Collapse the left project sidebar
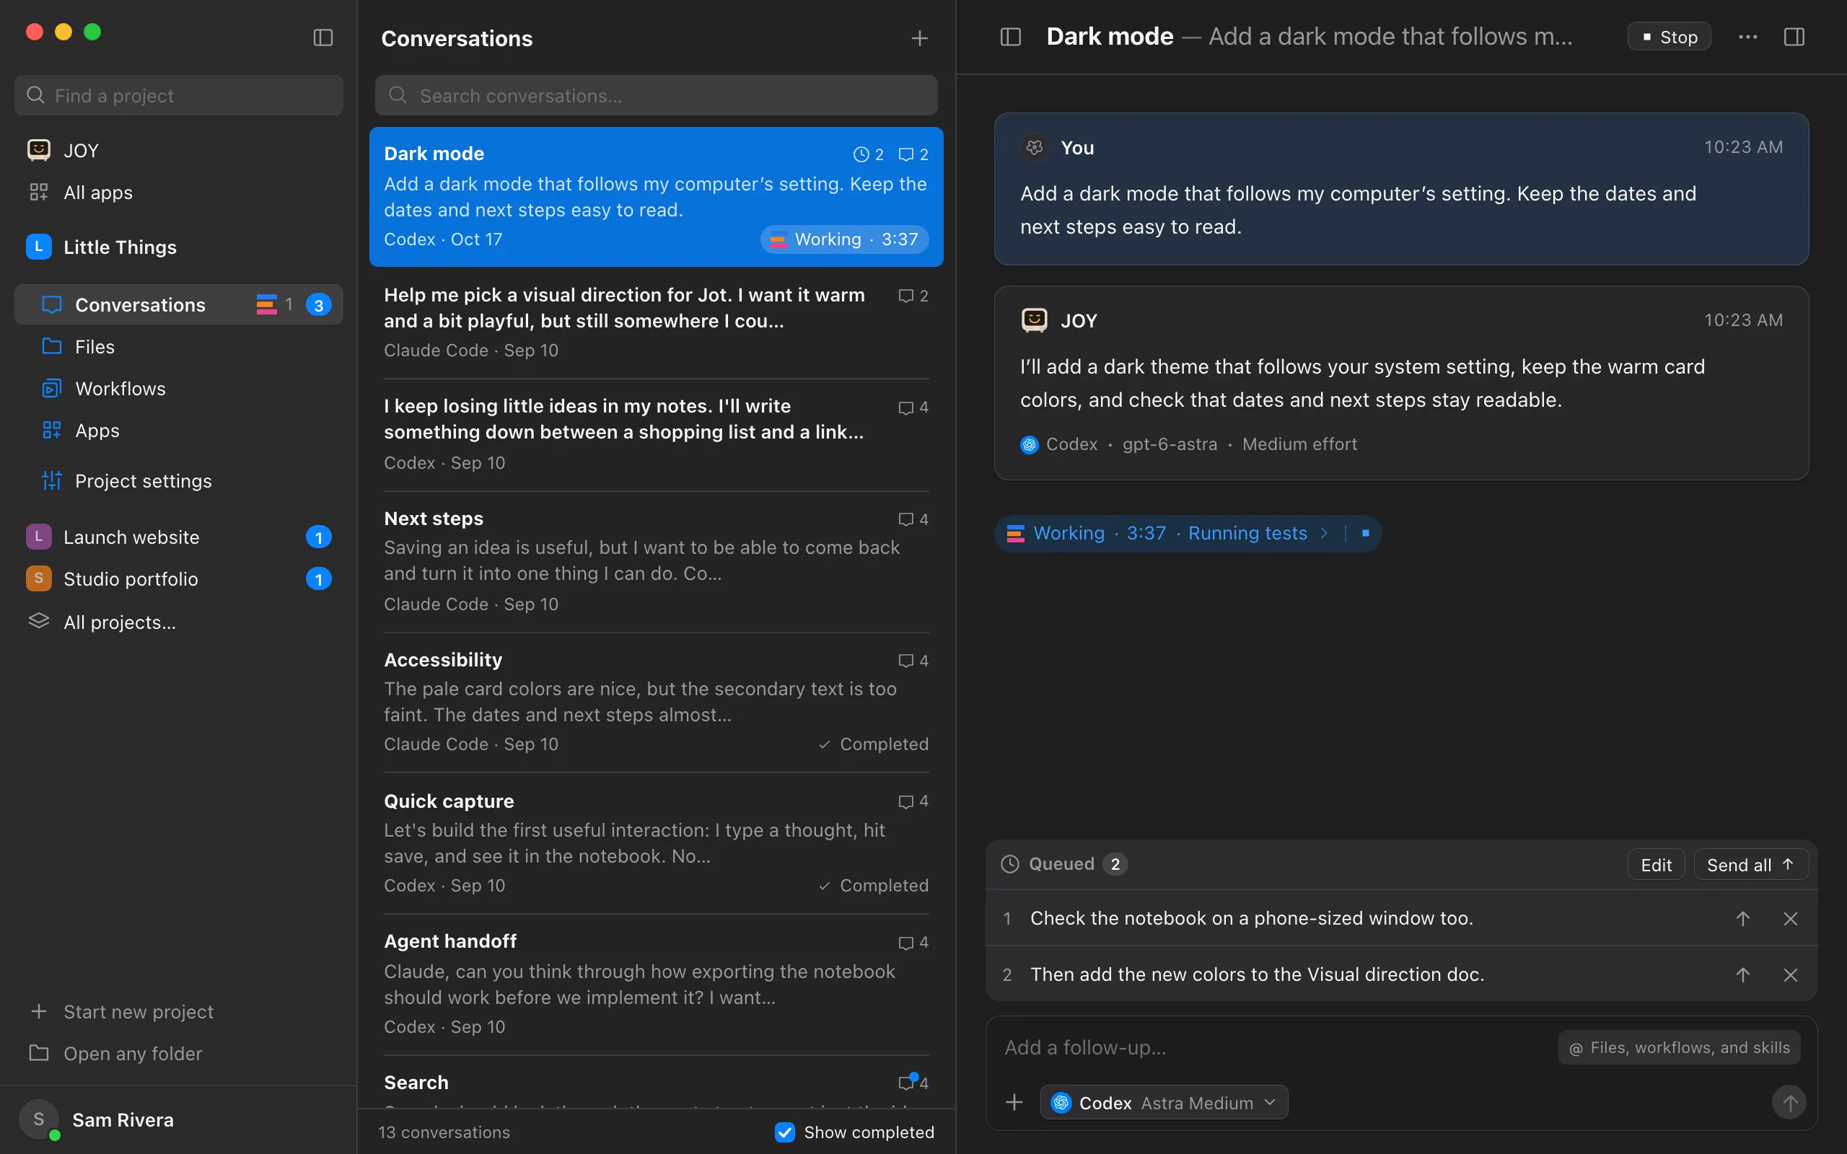Viewport: 1847px width, 1154px height. (x=323, y=38)
